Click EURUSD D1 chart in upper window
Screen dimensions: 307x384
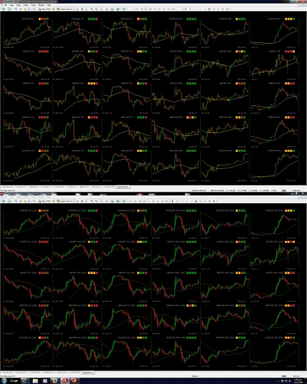[x=28, y=33]
